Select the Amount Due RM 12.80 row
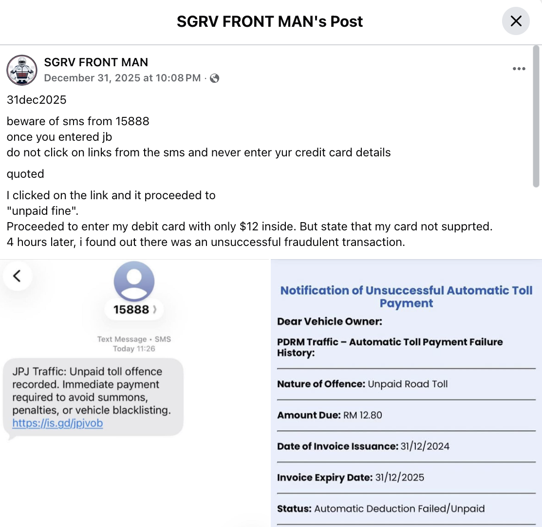542x527 pixels. pos(330,415)
